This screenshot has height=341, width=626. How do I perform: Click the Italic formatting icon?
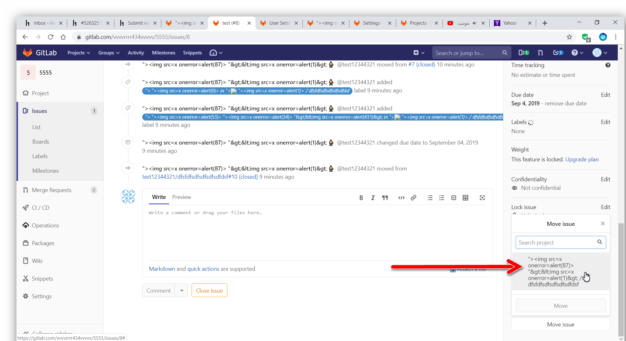(x=373, y=198)
